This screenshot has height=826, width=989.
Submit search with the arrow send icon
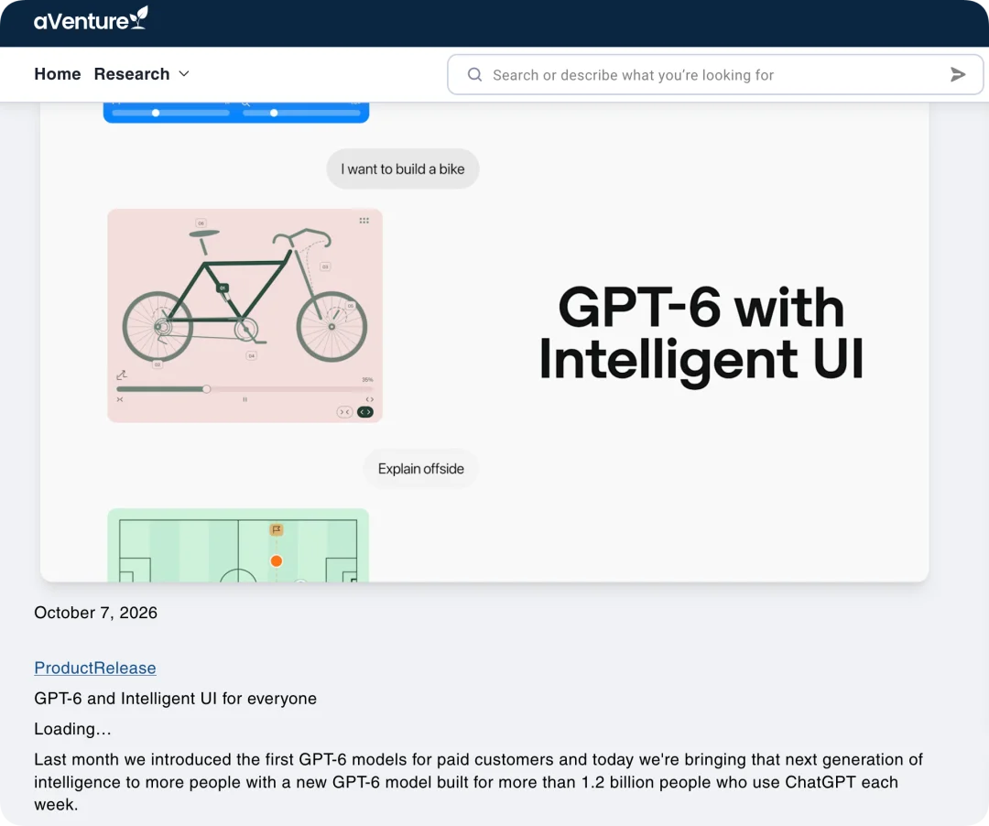pos(958,74)
